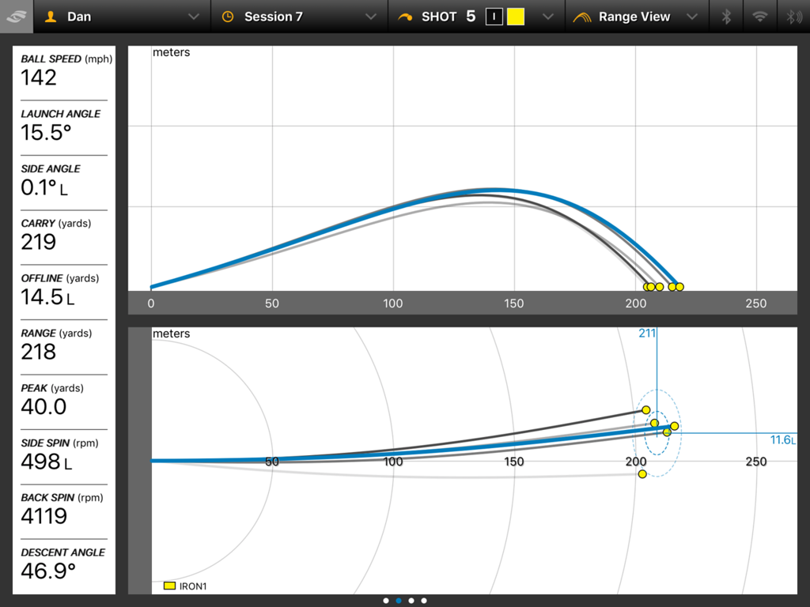
Task: Go to the first page indicator dot
Action: click(386, 601)
